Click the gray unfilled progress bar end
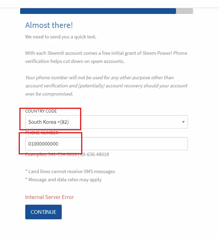The height and width of the screenshot is (238, 219). click(x=185, y=11)
